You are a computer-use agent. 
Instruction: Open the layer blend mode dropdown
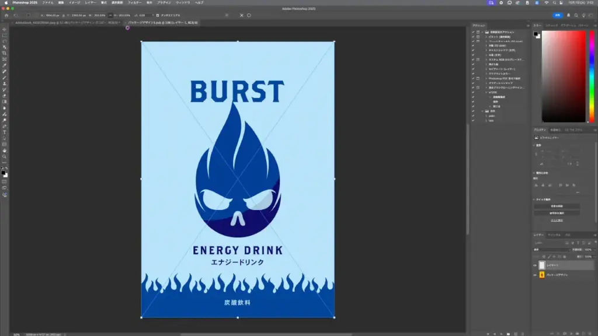coord(549,249)
